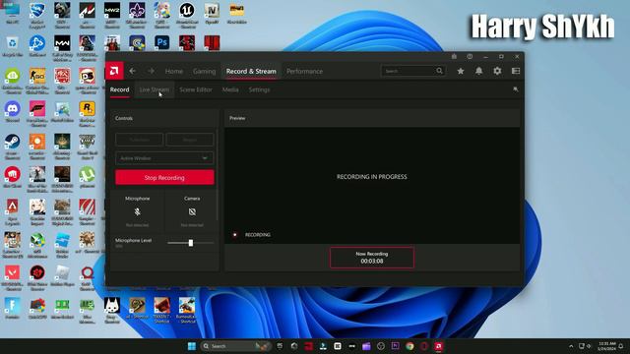630x354 pixels.
Task: Open the Home tab
Action: (x=174, y=71)
